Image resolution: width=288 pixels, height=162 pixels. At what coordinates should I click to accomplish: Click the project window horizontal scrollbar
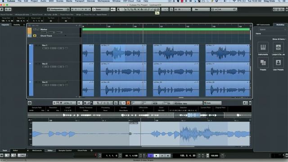point(181,97)
